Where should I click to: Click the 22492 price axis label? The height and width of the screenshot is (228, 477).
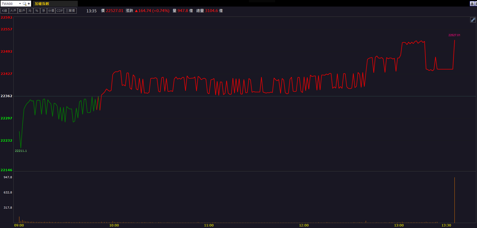(x=7, y=52)
